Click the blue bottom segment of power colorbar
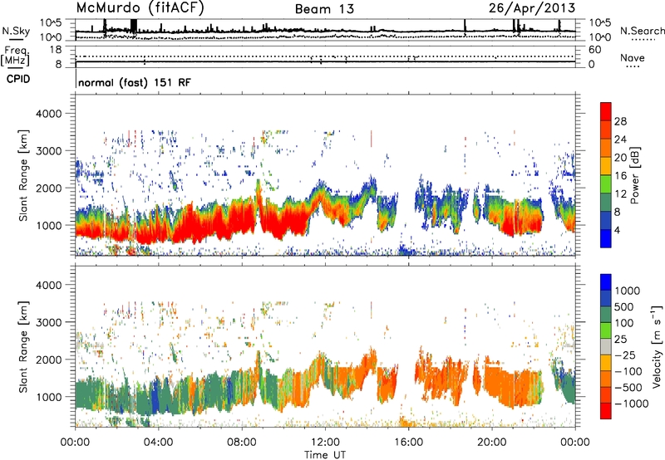 606,238
